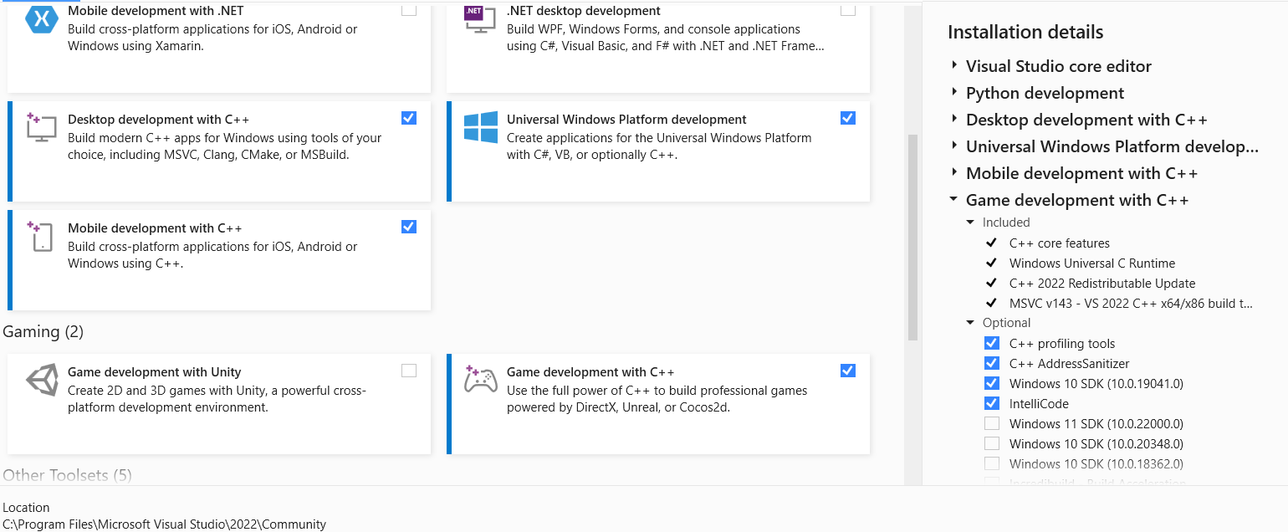This screenshot has width=1288, height=532.
Task: Check the Mobile development with .NET workload box
Action: 409,10
